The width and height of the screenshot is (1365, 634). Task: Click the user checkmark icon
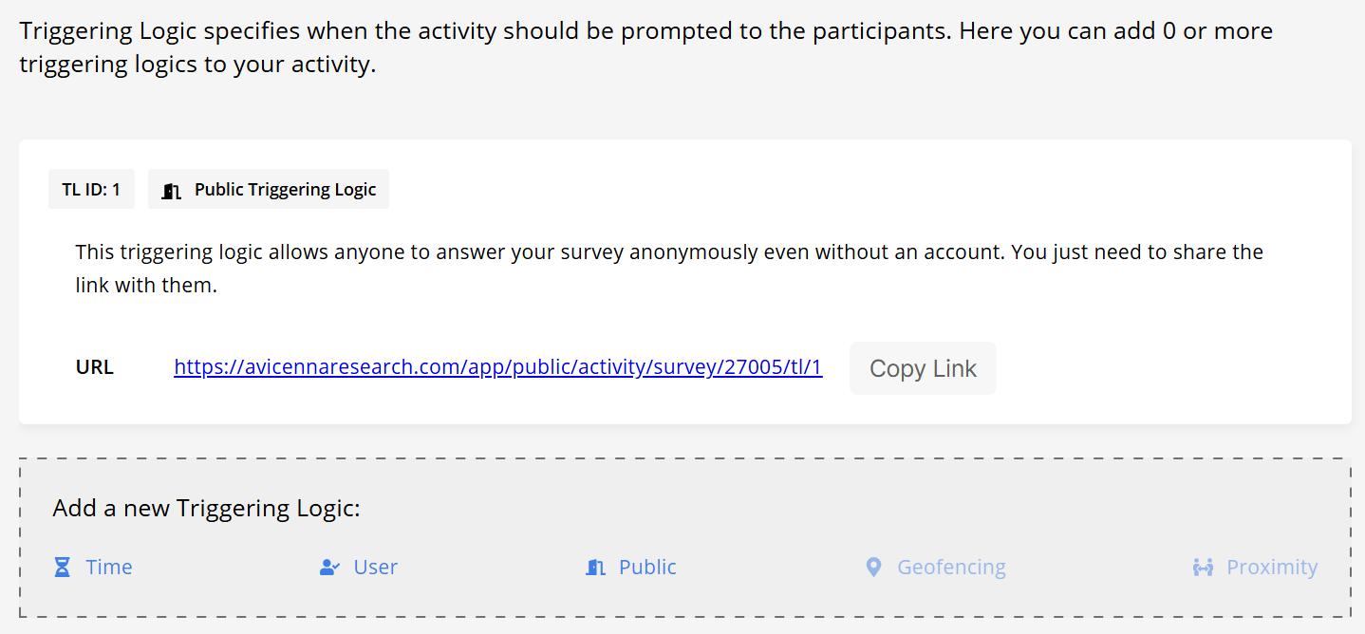tap(329, 568)
